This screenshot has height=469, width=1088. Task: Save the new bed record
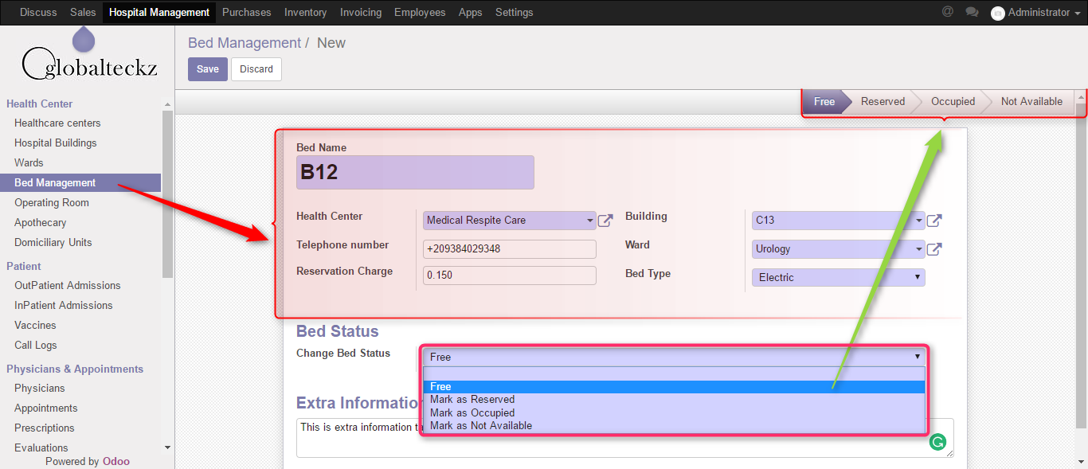pyautogui.click(x=208, y=69)
